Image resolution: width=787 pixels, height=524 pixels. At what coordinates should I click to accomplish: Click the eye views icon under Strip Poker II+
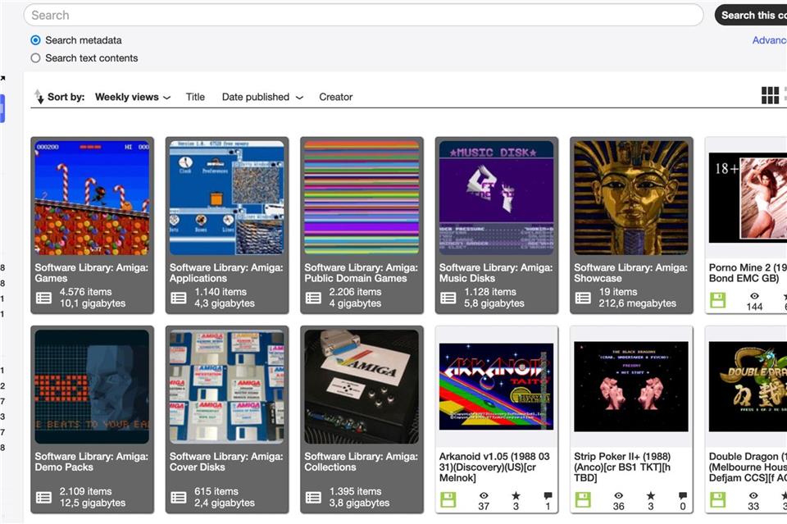pyautogui.click(x=617, y=495)
